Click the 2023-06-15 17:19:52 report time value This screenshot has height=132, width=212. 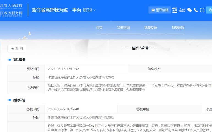pyautogui.click(x=63, y=69)
